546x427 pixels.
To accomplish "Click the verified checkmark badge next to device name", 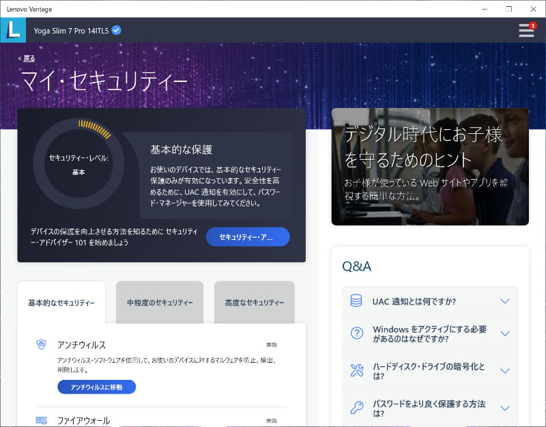I will point(115,30).
